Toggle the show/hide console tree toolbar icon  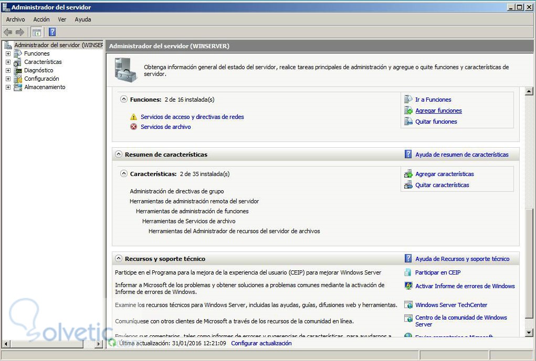pos(37,32)
